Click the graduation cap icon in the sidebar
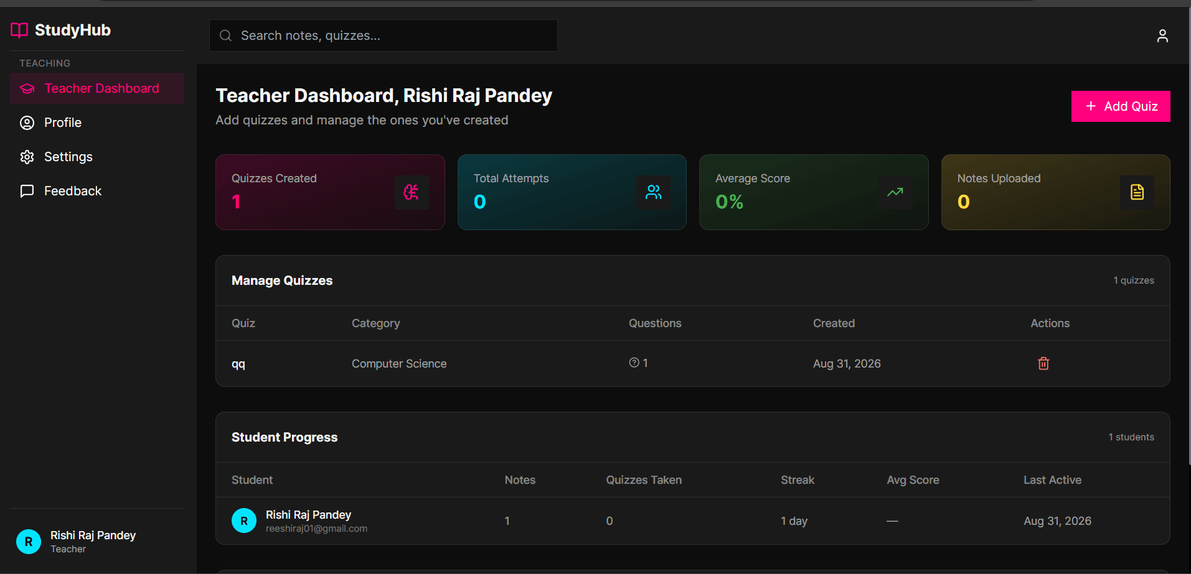The height and width of the screenshot is (574, 1191). (27, 88)
